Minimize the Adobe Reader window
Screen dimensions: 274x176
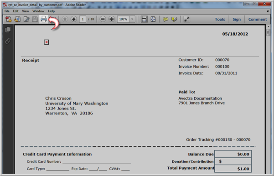click(x=247, y=4)
